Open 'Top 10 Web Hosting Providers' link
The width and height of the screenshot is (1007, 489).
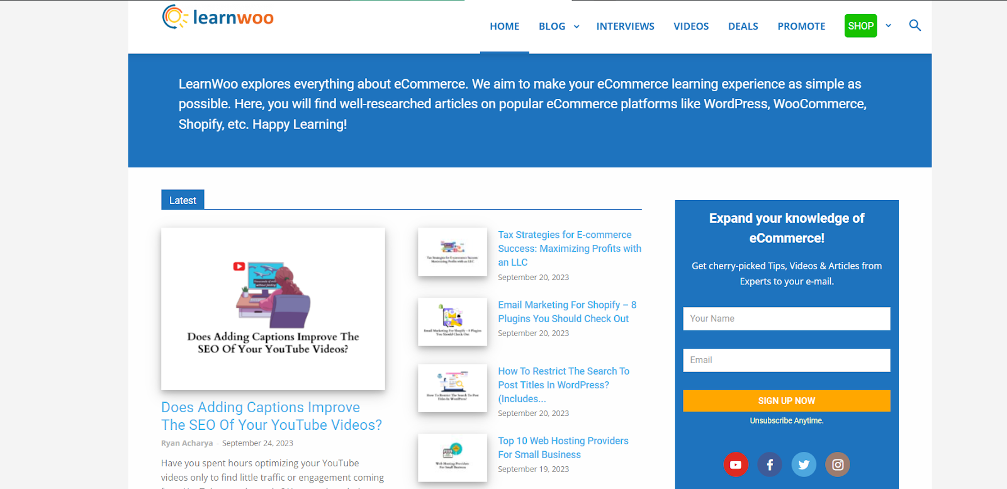coord(563,447)
